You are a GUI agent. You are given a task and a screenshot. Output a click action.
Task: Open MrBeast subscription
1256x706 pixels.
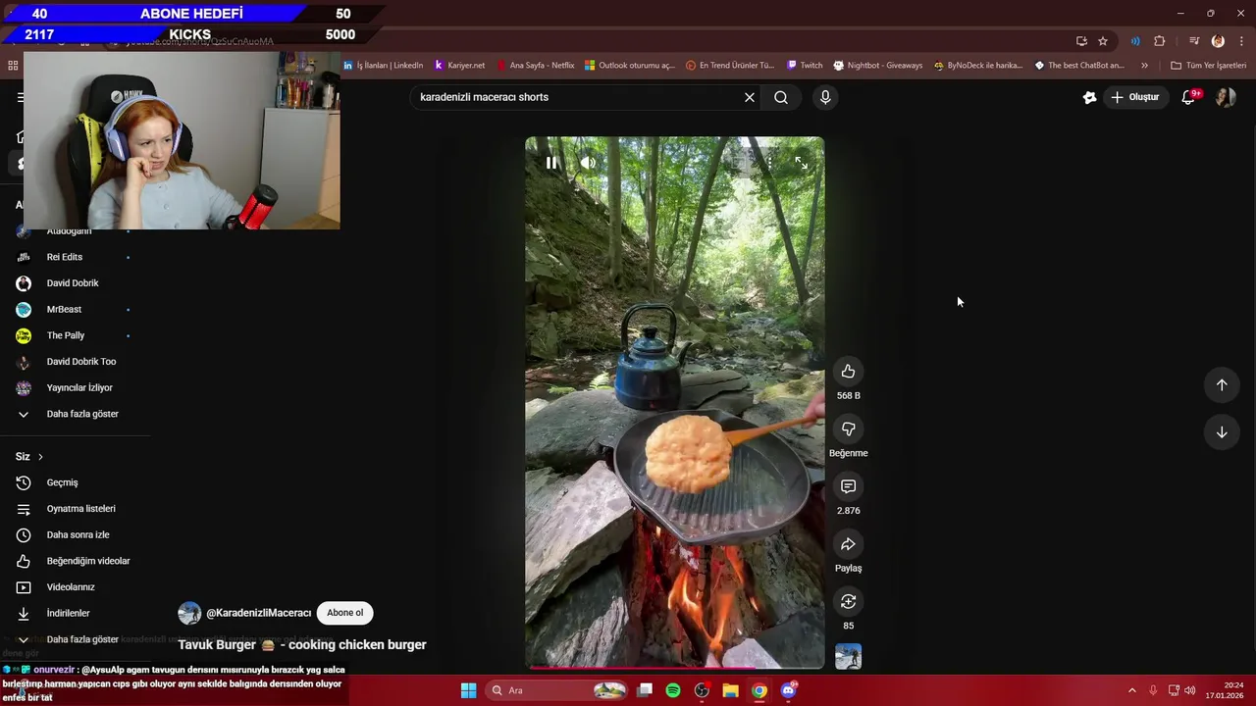(64, 310)
